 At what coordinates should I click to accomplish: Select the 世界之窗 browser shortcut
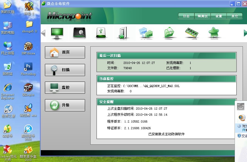pos(8,111)
